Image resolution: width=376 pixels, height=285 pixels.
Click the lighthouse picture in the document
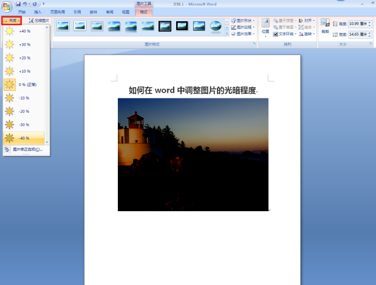[x=193, y=154]
